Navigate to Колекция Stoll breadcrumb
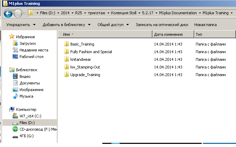 (x=124, y=13)
